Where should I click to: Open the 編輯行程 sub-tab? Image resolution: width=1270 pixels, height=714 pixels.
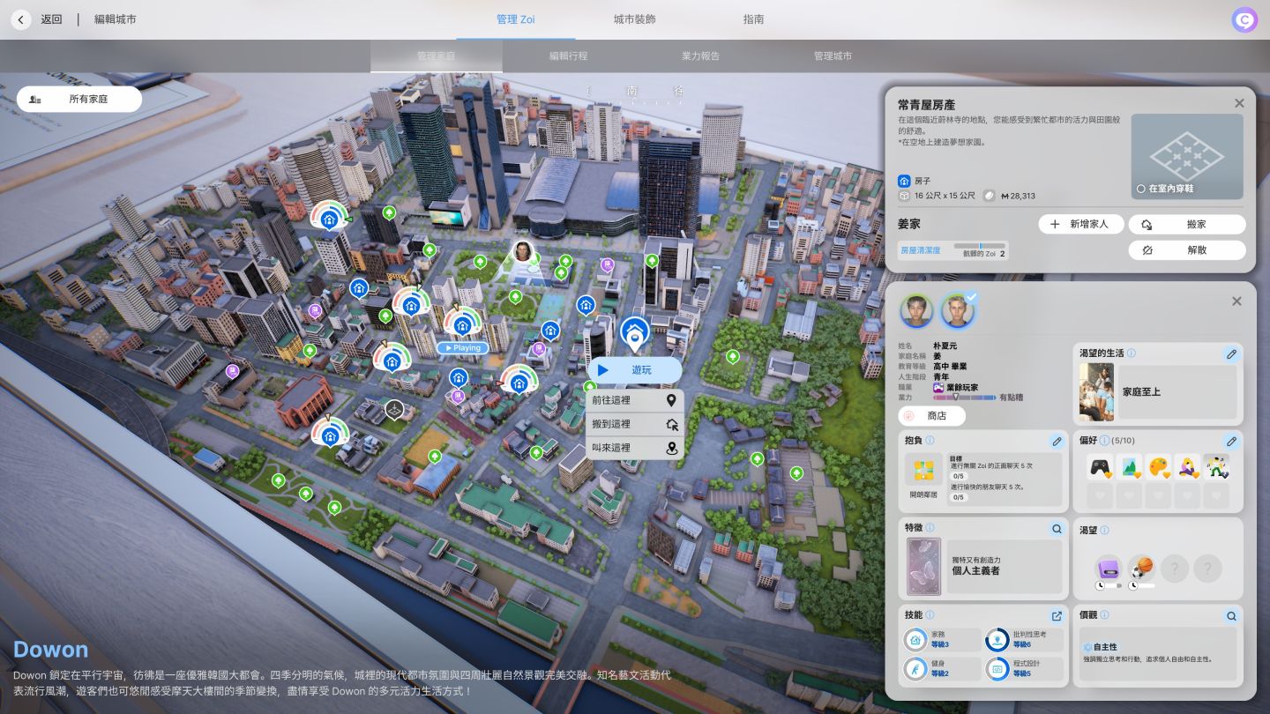pyautogui.click(x=568, y=56)
